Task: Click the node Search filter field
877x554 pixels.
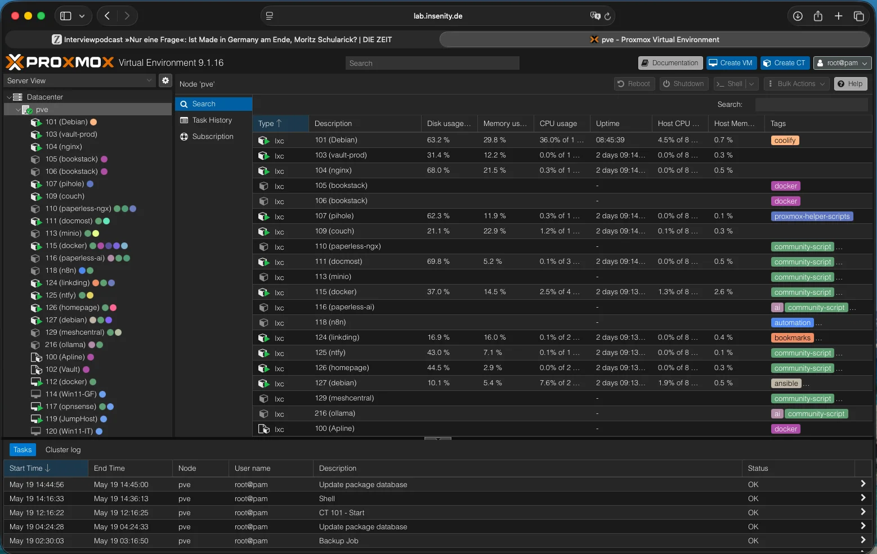Action: point(811,104)
